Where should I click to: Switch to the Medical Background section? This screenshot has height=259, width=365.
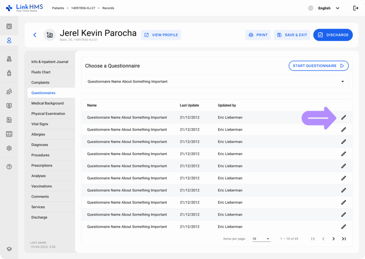47,103
